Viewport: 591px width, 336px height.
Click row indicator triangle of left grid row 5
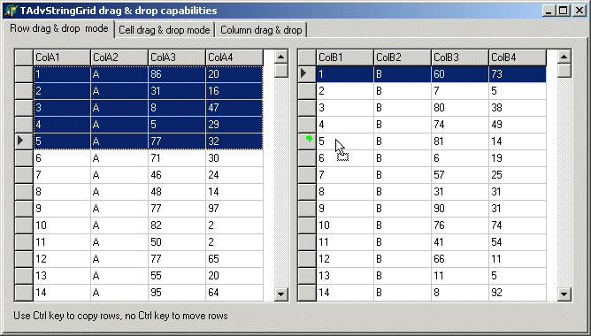click(20, 141)
